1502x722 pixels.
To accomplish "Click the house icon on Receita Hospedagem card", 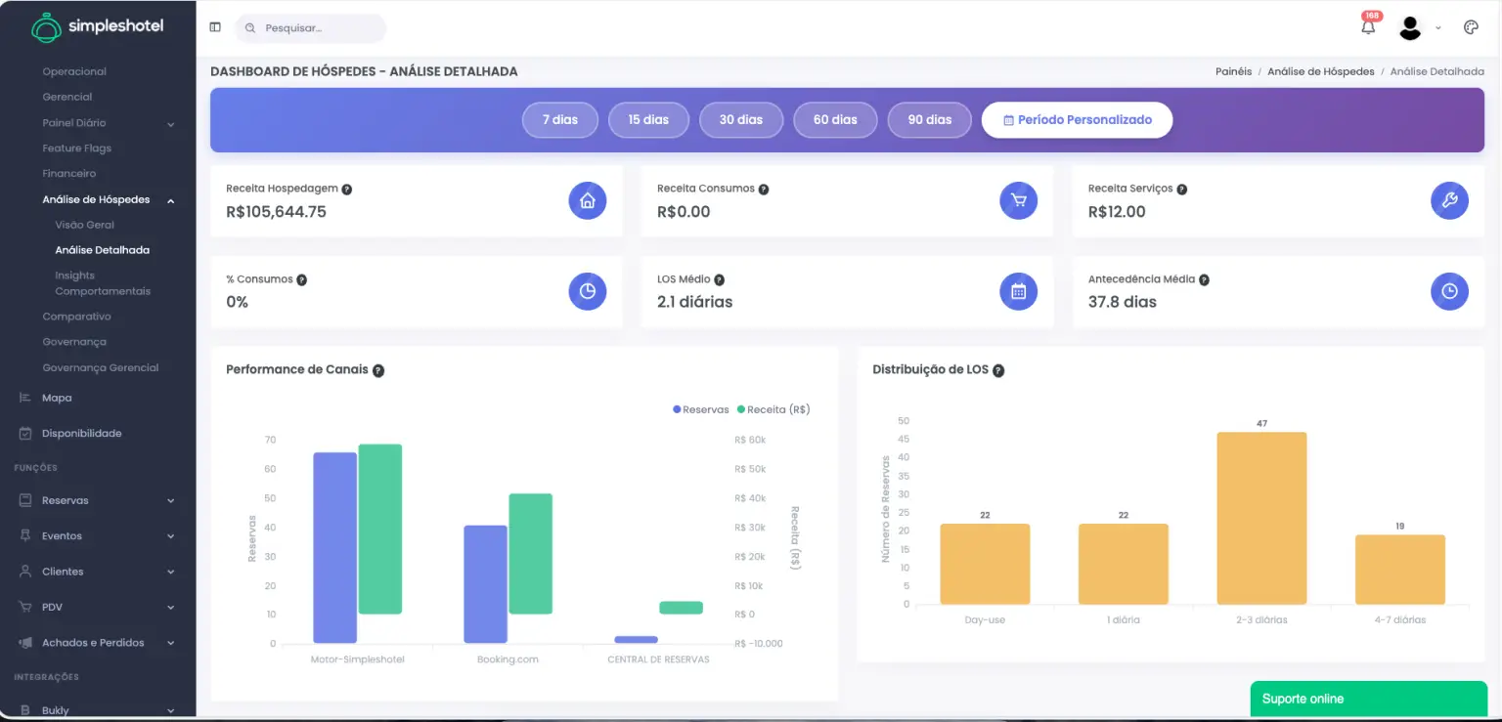I will point(587,200).
